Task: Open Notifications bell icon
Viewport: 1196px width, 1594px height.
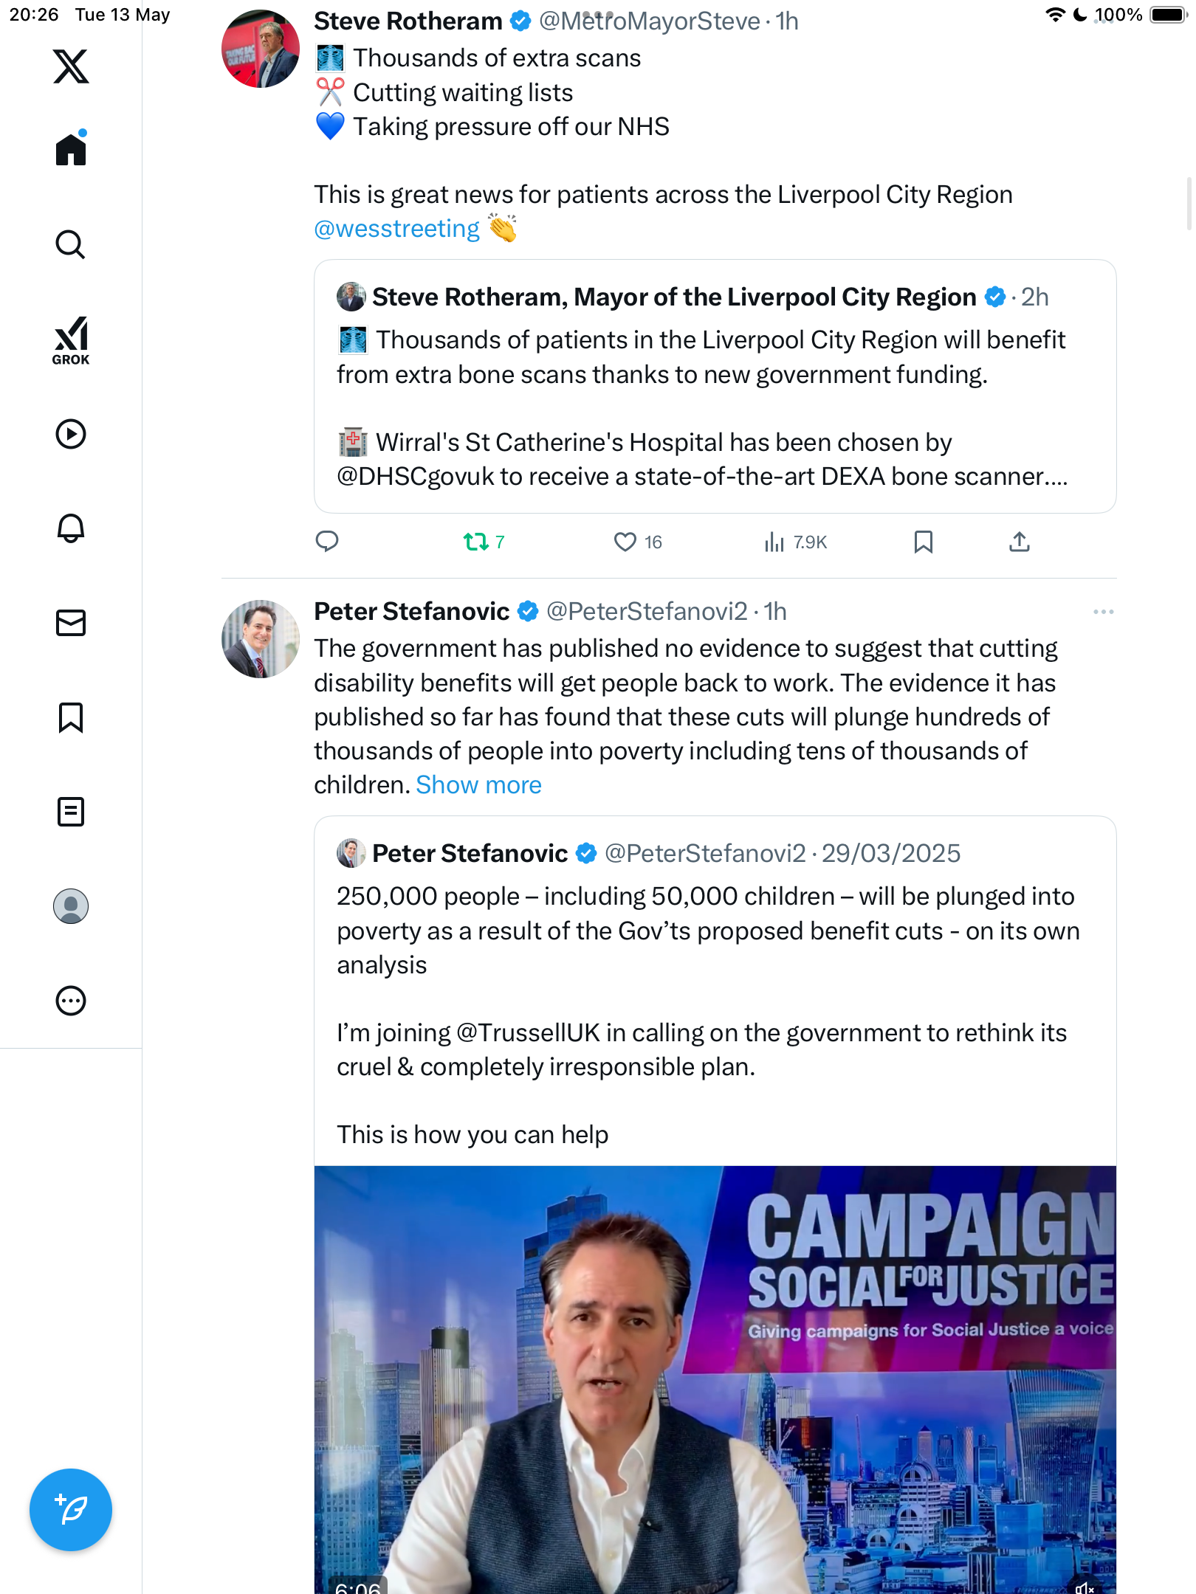Action: 71,528
